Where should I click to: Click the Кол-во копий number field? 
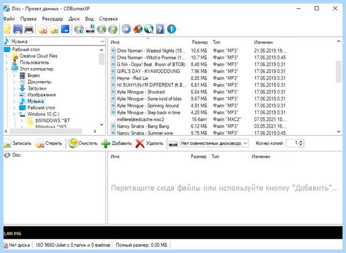[x=292, y=143]
